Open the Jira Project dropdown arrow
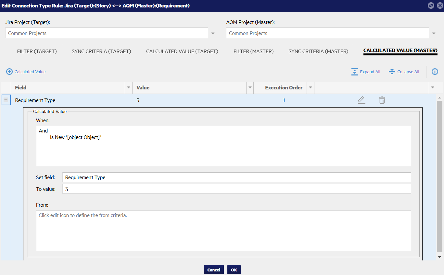 (213, 33)
